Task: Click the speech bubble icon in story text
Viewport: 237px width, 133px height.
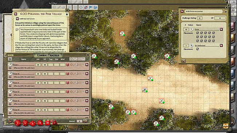Action: [x=17, y=29]
